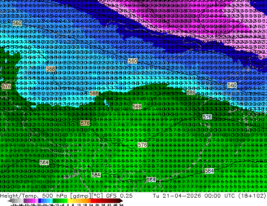Click the '[gdmp]' unit label
Image resolution: width=267 pixels, height=206 pixels.
[81, 196]
